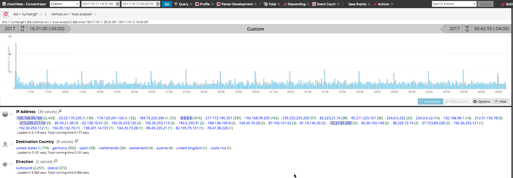Image resolution: width=513 pixels, height=178 pixels.
Task: Filter by spain destination country
Action: 84,148
